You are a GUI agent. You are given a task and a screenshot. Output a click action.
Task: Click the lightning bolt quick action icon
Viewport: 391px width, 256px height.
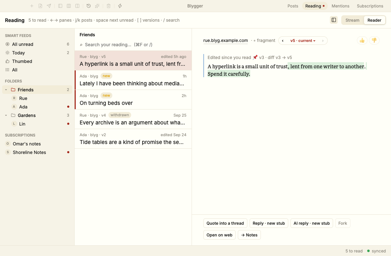coord(120,6)
